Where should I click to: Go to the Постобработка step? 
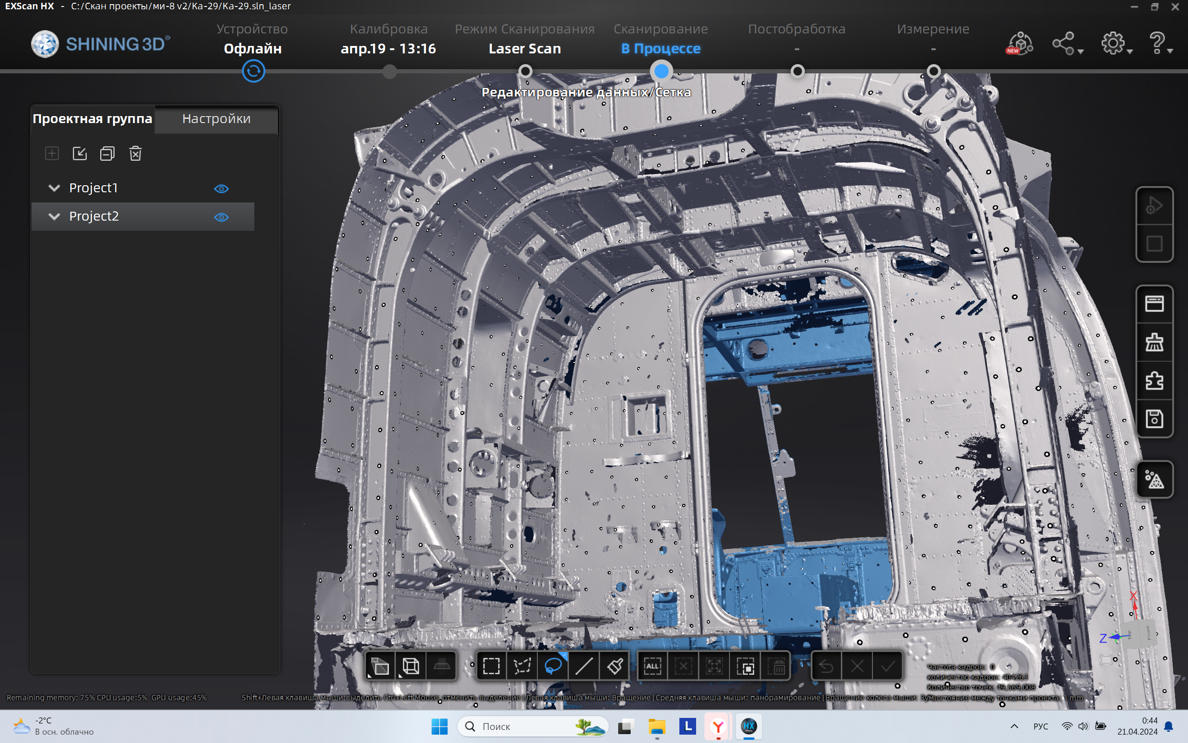(797, 29)
